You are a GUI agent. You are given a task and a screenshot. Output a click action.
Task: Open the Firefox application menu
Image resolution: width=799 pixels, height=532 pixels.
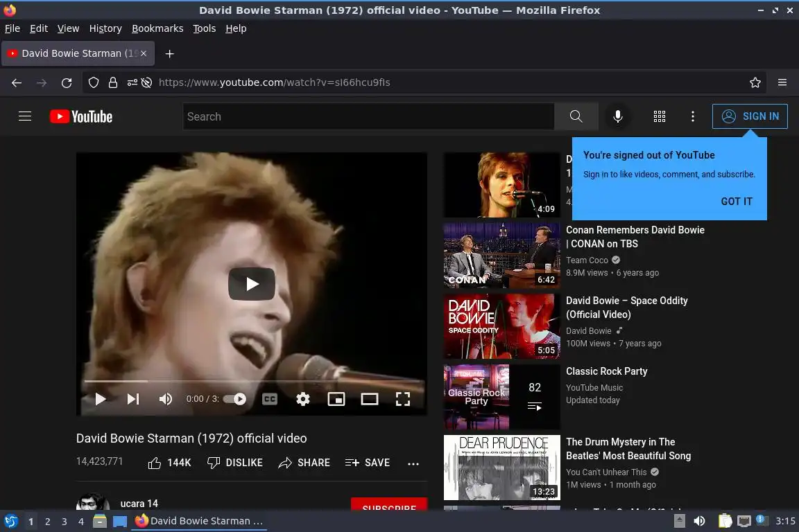pyautogui.click(x=782, y=82)
